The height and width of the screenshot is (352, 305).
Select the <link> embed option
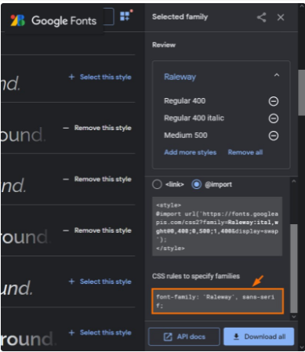click(157, 184)
